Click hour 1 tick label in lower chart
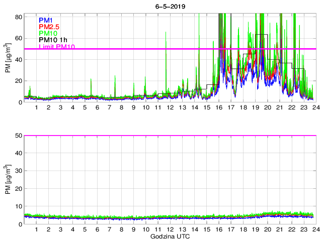Screen dimensions: 322x241 36,229
